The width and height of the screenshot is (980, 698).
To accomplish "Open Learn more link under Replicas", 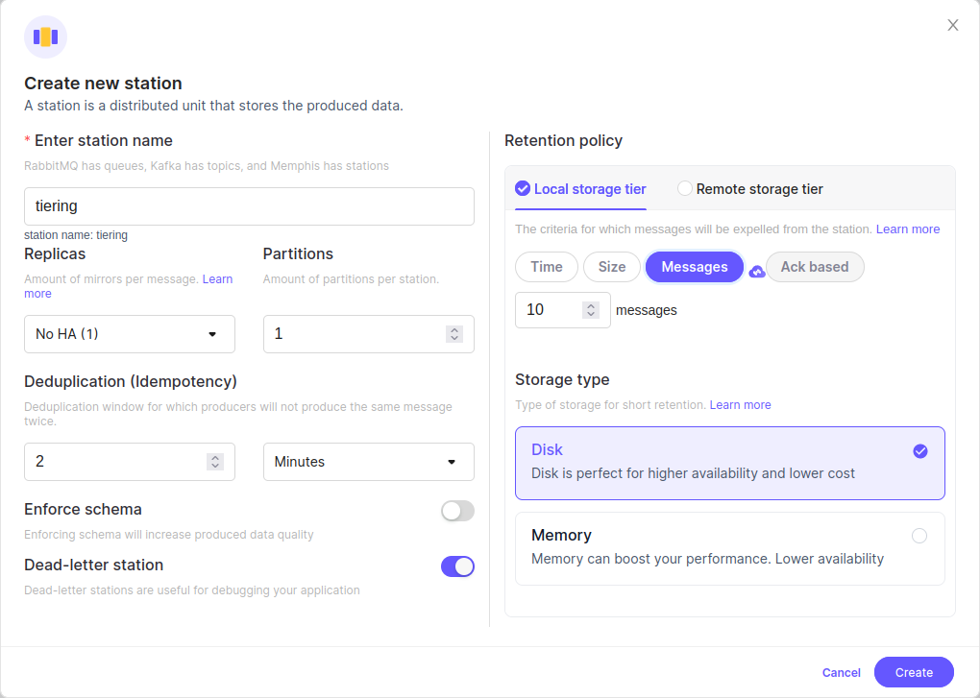I will click(x=217, y=279).
